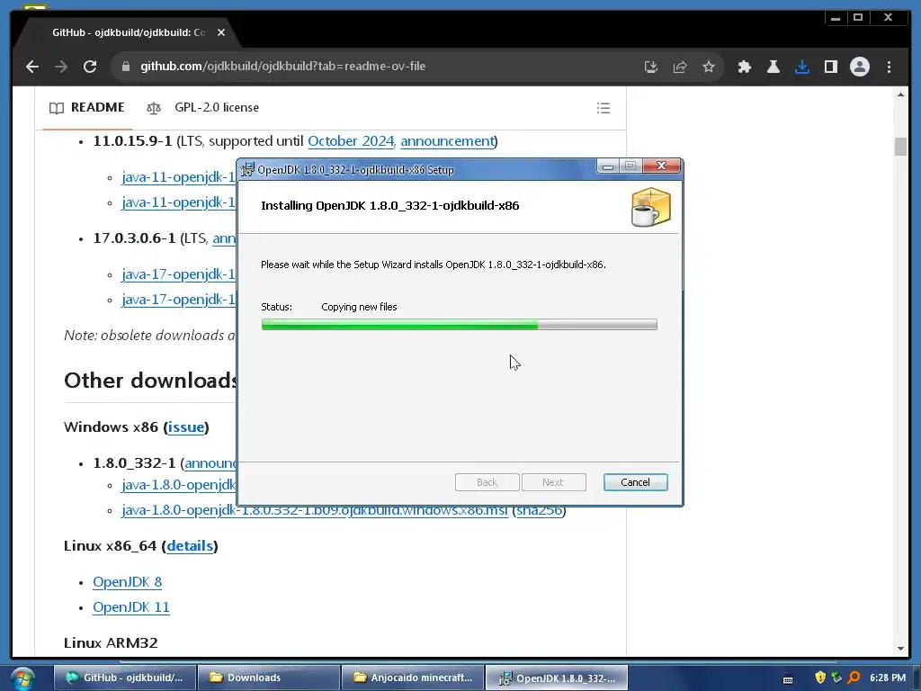Screen dimensions: 921x691
Task: Click the 'Other downloads' heading
Action: pos(150,381)
